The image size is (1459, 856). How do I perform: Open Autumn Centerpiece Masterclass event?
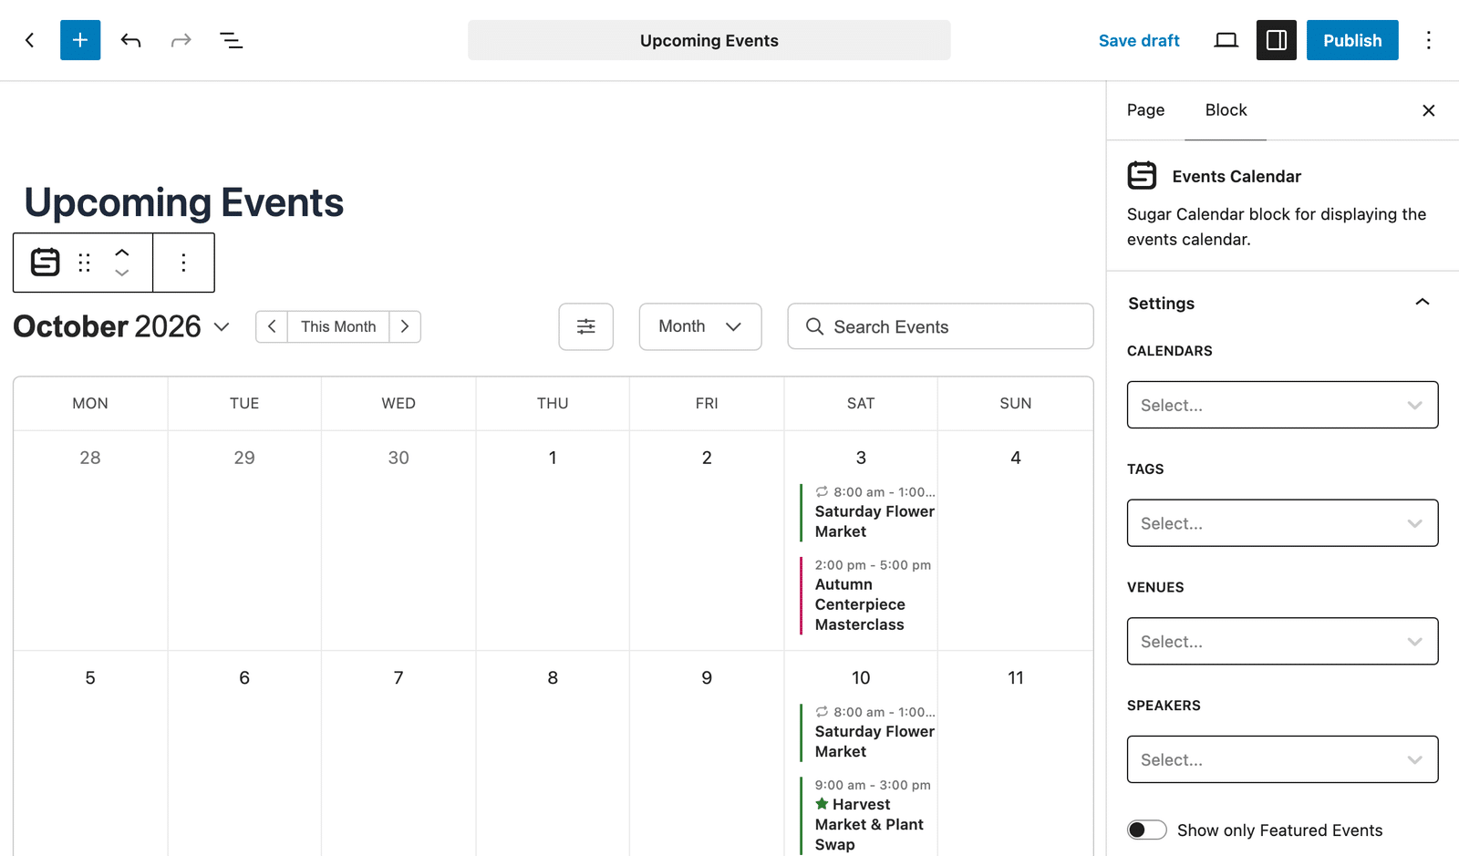[860, 604]
